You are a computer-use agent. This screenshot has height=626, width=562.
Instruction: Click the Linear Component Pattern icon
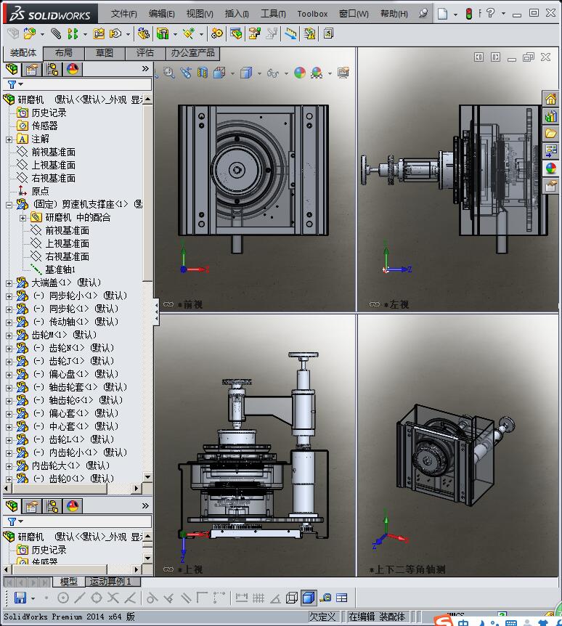[x=73, y=34]
